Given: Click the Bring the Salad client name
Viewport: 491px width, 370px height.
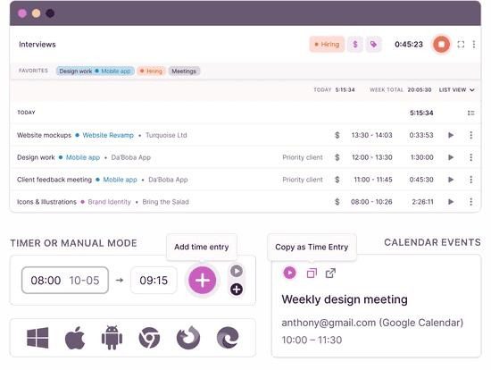Looking at the screenshot, I should click(x=165, y=202).
